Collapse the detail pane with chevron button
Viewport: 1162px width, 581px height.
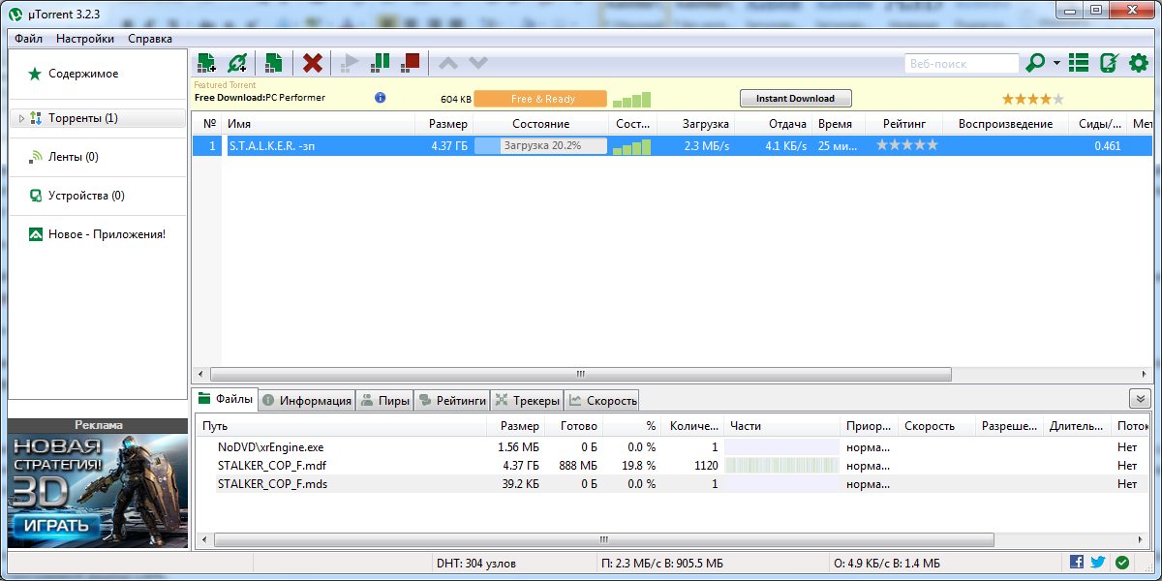[x=1140, y=399]
